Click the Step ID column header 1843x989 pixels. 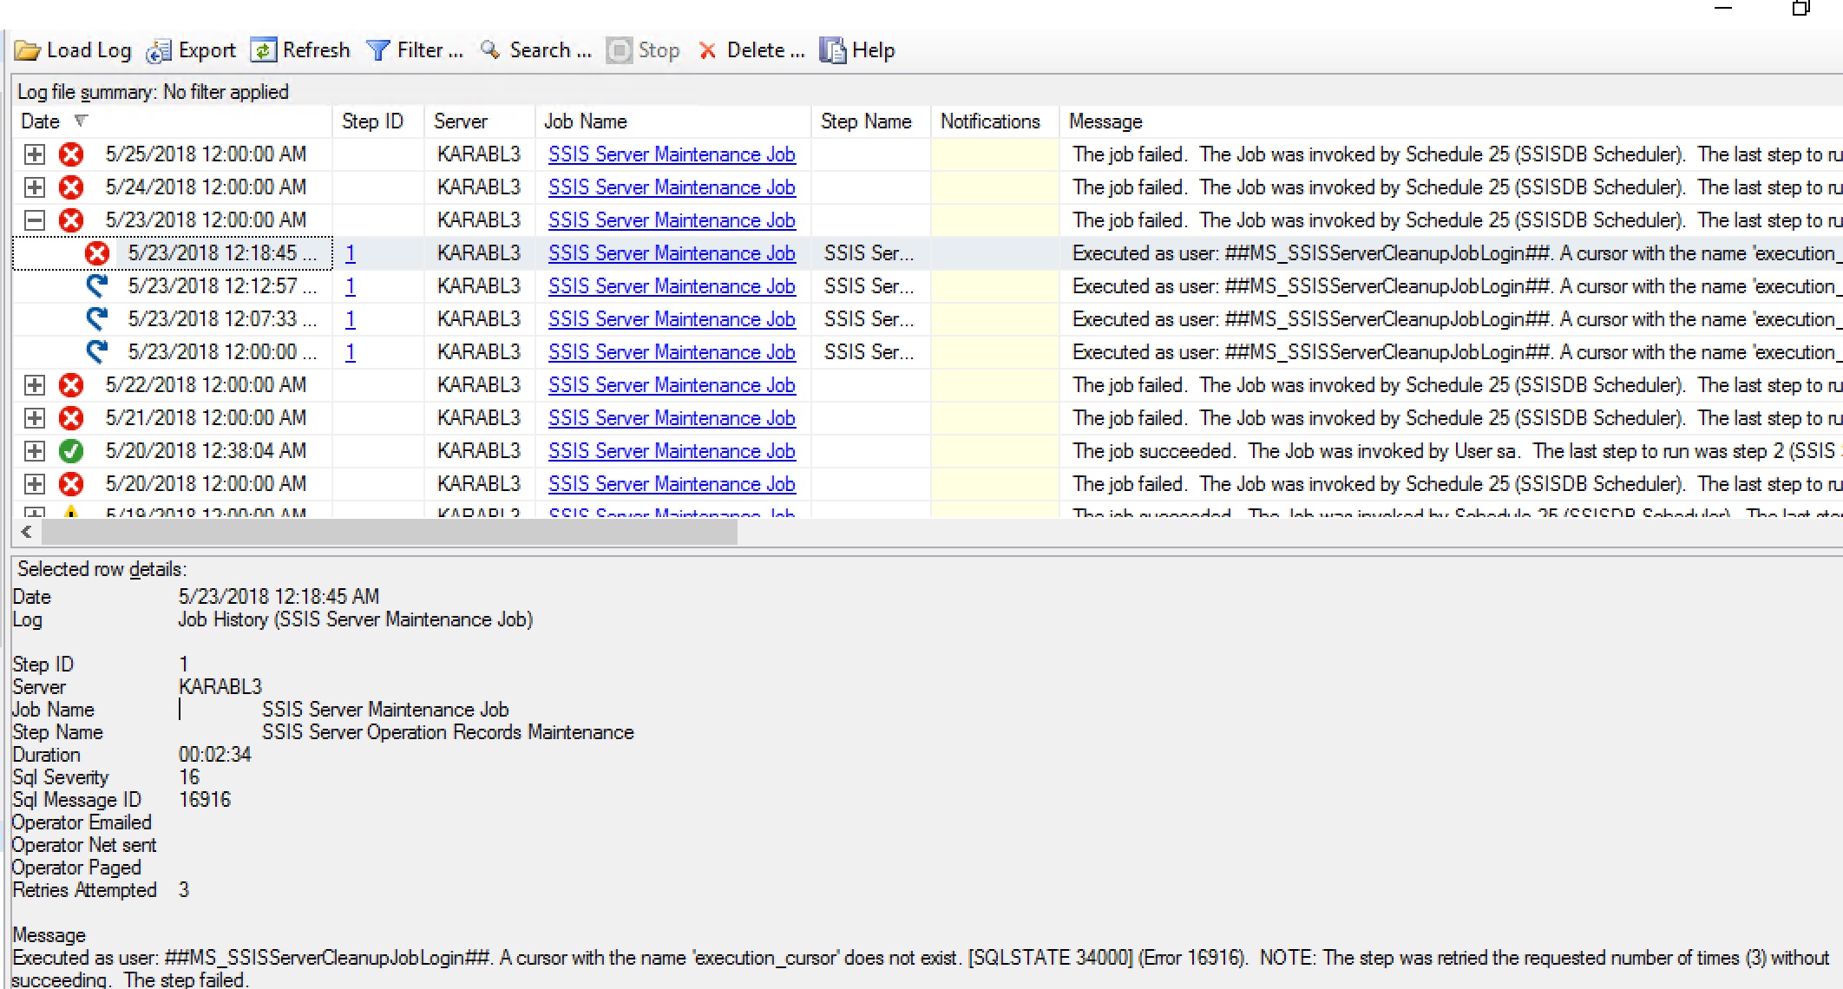[x=372, y=121]
